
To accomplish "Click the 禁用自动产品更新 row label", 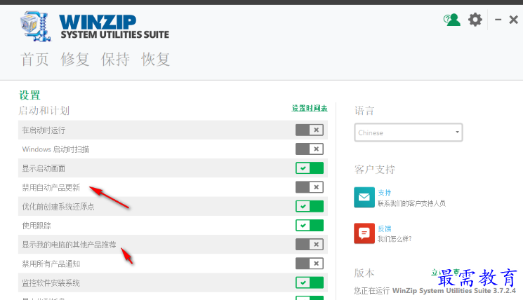I will [51, 187].
